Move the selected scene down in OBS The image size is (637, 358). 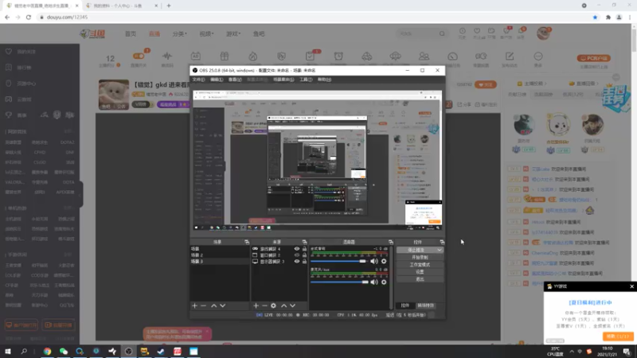[223, 305]
